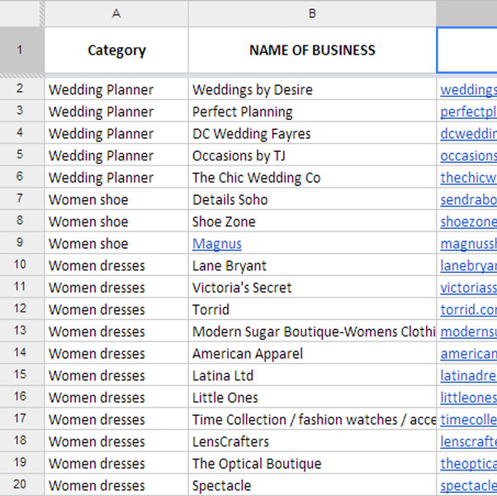
Task: Open the torrid.com website link
Action: 468,310
